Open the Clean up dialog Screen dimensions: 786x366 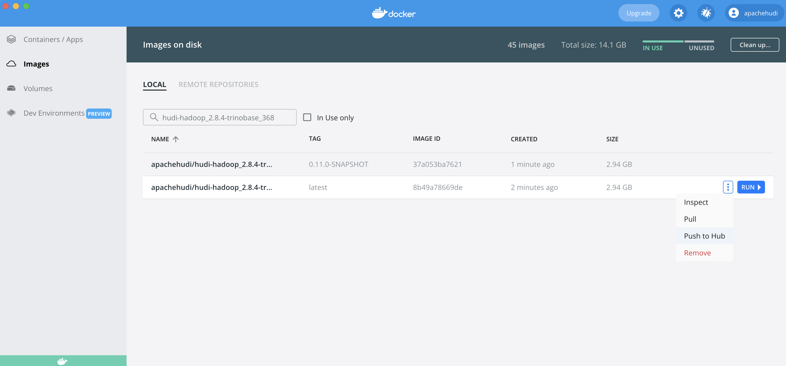pos(754,45)
